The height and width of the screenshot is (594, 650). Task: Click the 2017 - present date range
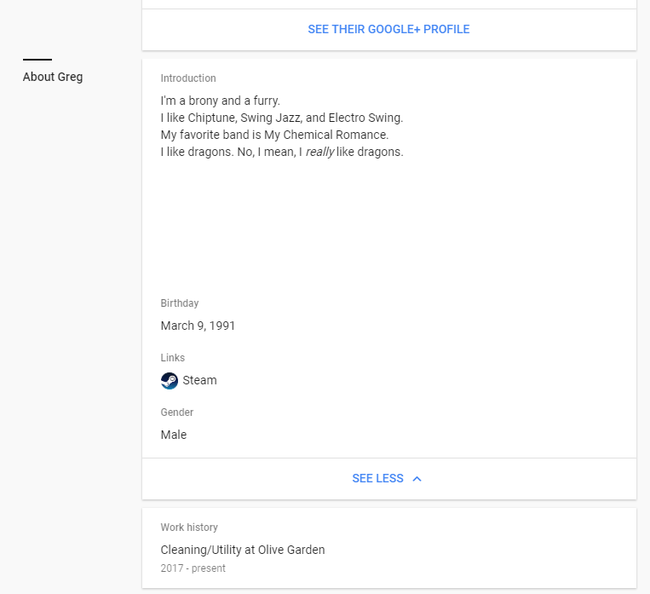193,568
